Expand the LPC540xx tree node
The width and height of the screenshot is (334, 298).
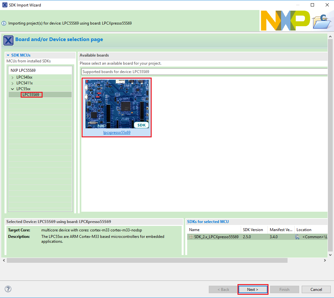[x=12, y=78]
